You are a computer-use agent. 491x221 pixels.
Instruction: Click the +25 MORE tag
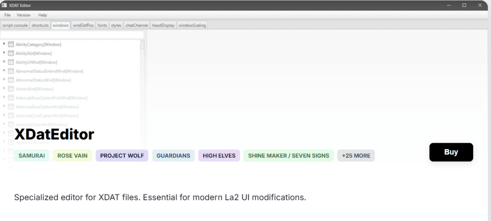[356, 155]
